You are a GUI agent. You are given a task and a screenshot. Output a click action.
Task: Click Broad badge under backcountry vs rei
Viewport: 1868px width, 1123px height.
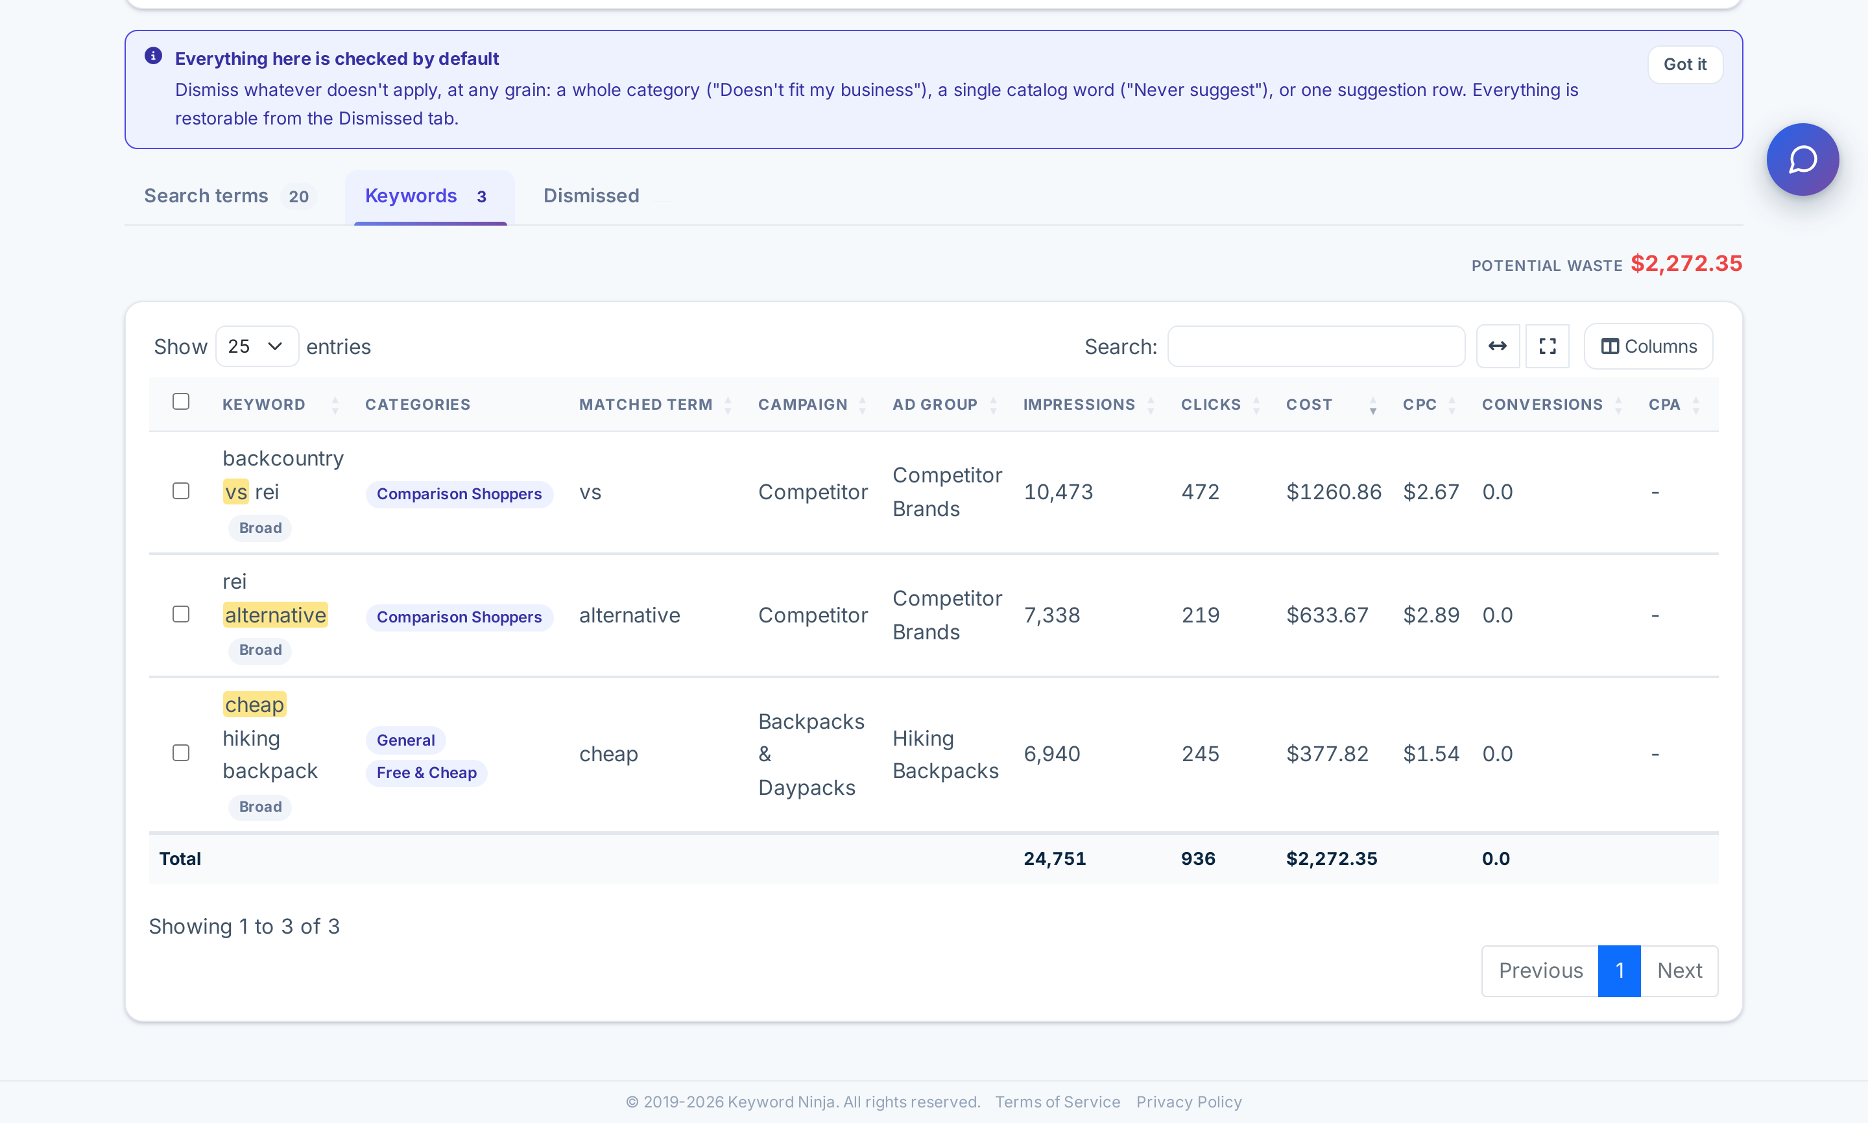(x=260, y=528)
